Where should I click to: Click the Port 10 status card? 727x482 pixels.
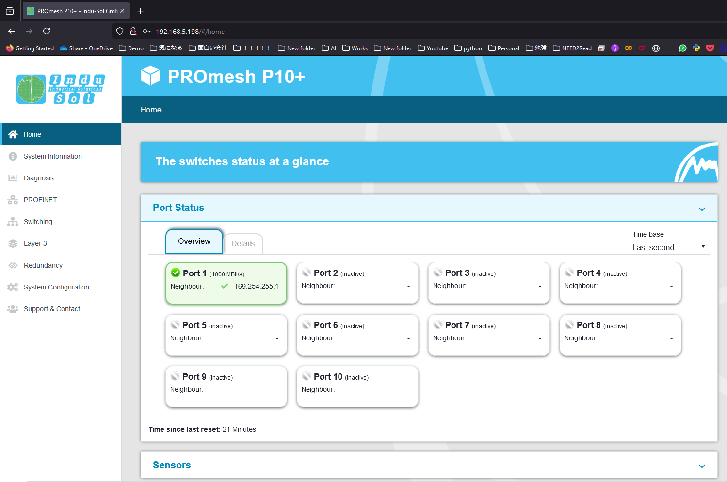[x=357, y=386]
